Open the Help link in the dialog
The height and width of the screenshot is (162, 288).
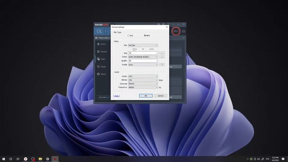(x=117, y=96)
